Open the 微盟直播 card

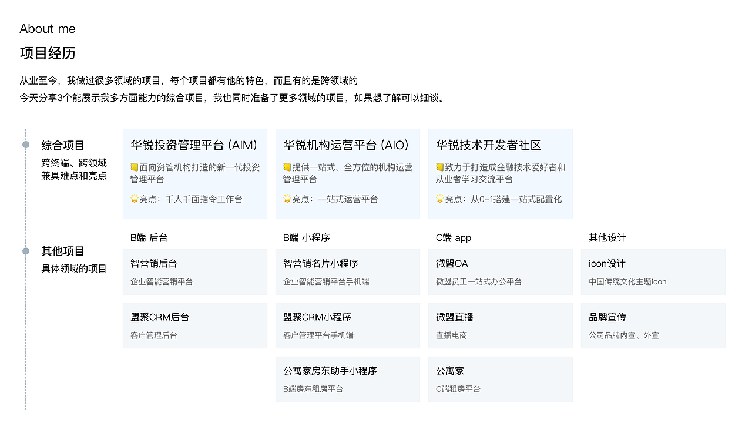tap(500, 325)
